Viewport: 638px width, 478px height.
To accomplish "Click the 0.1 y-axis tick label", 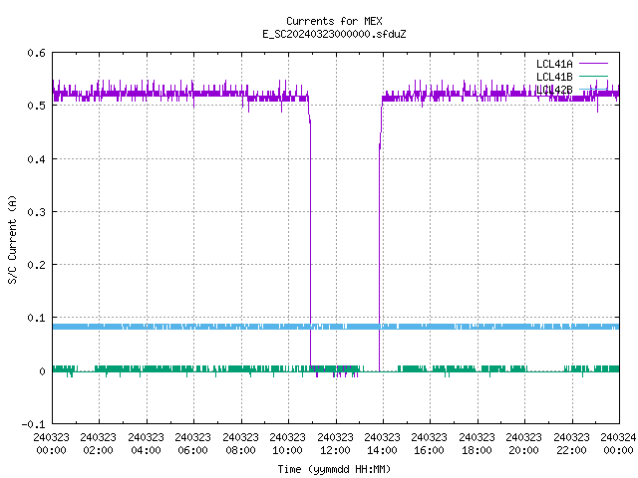I will pos(36,318).
